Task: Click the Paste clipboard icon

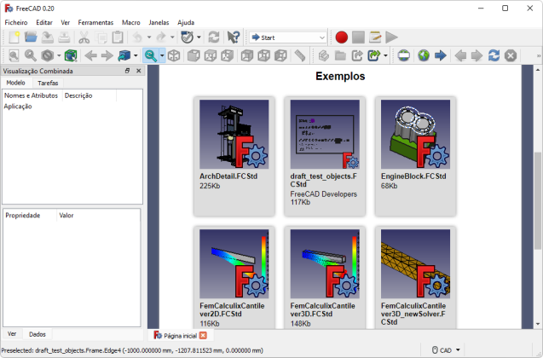Action: click(x=118, y=37)
